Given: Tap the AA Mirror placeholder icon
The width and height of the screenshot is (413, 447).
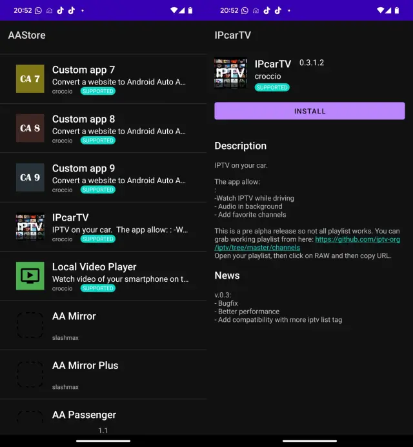Looking at the screenshot, I should click(x=30, y=325).
